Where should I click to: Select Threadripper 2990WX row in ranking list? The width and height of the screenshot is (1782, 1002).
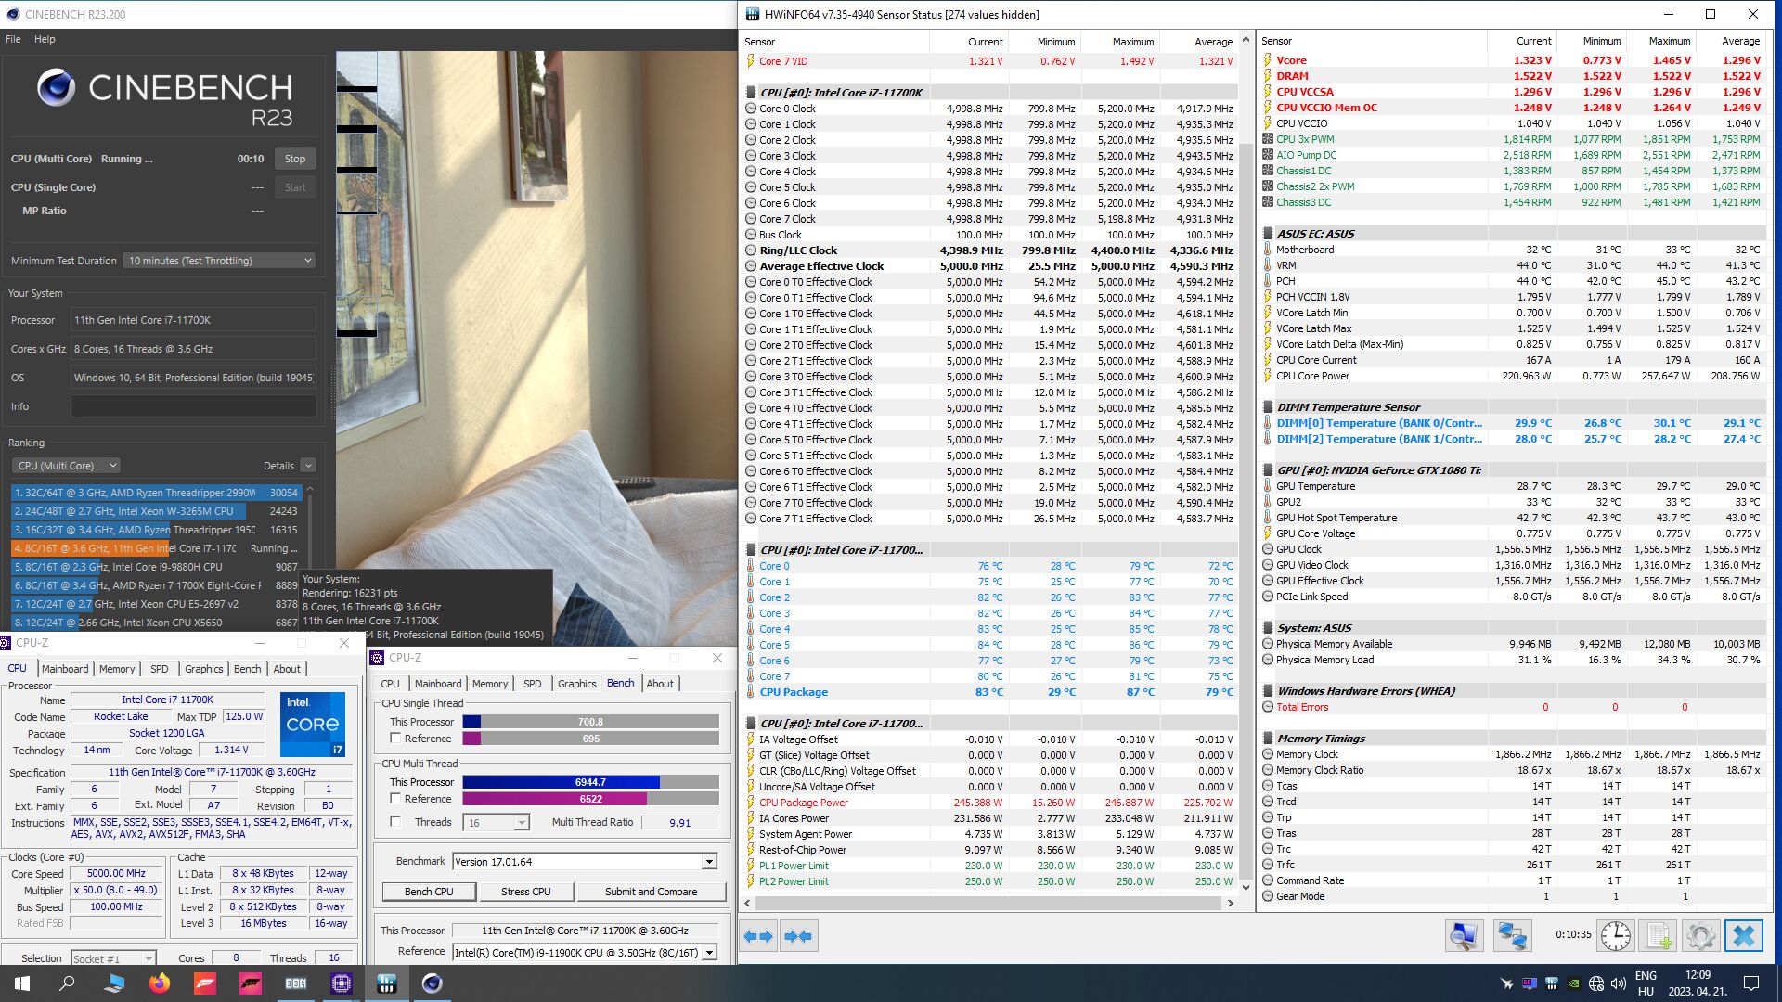coord(156,493)
